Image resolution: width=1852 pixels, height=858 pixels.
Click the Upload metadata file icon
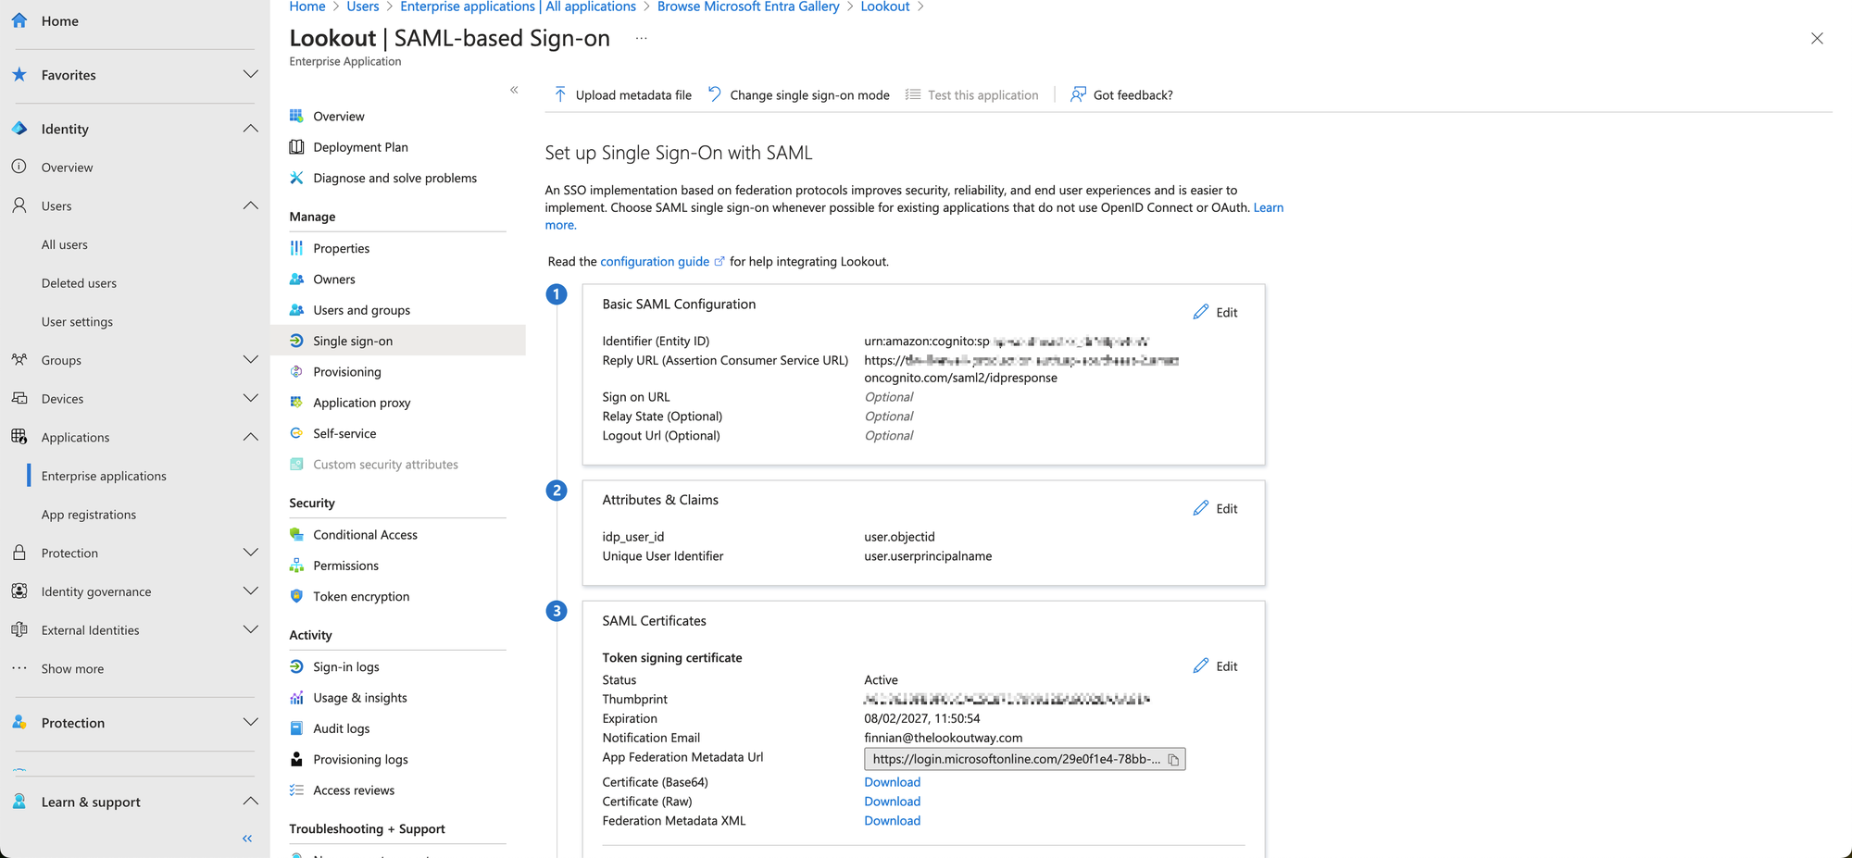click(x=560, y=94)
